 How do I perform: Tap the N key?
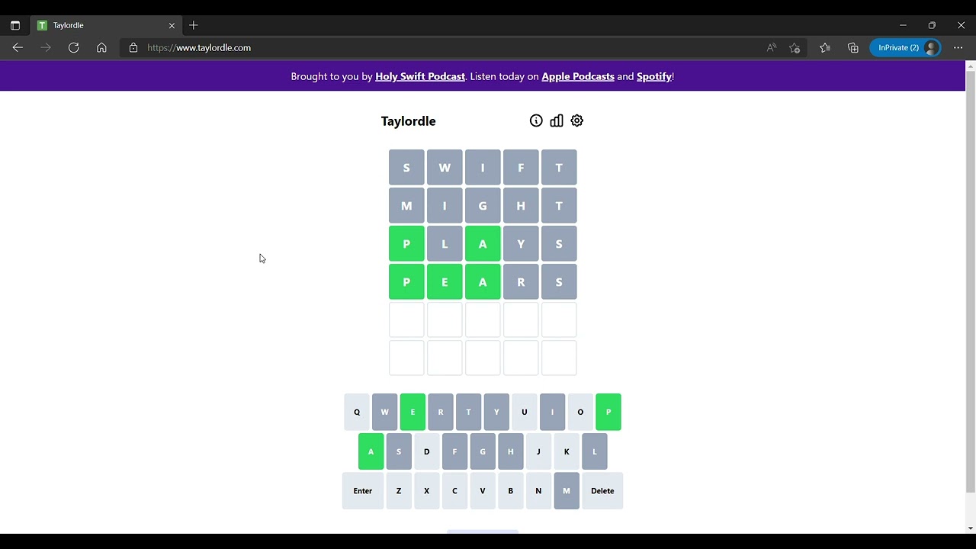(538, 491)
